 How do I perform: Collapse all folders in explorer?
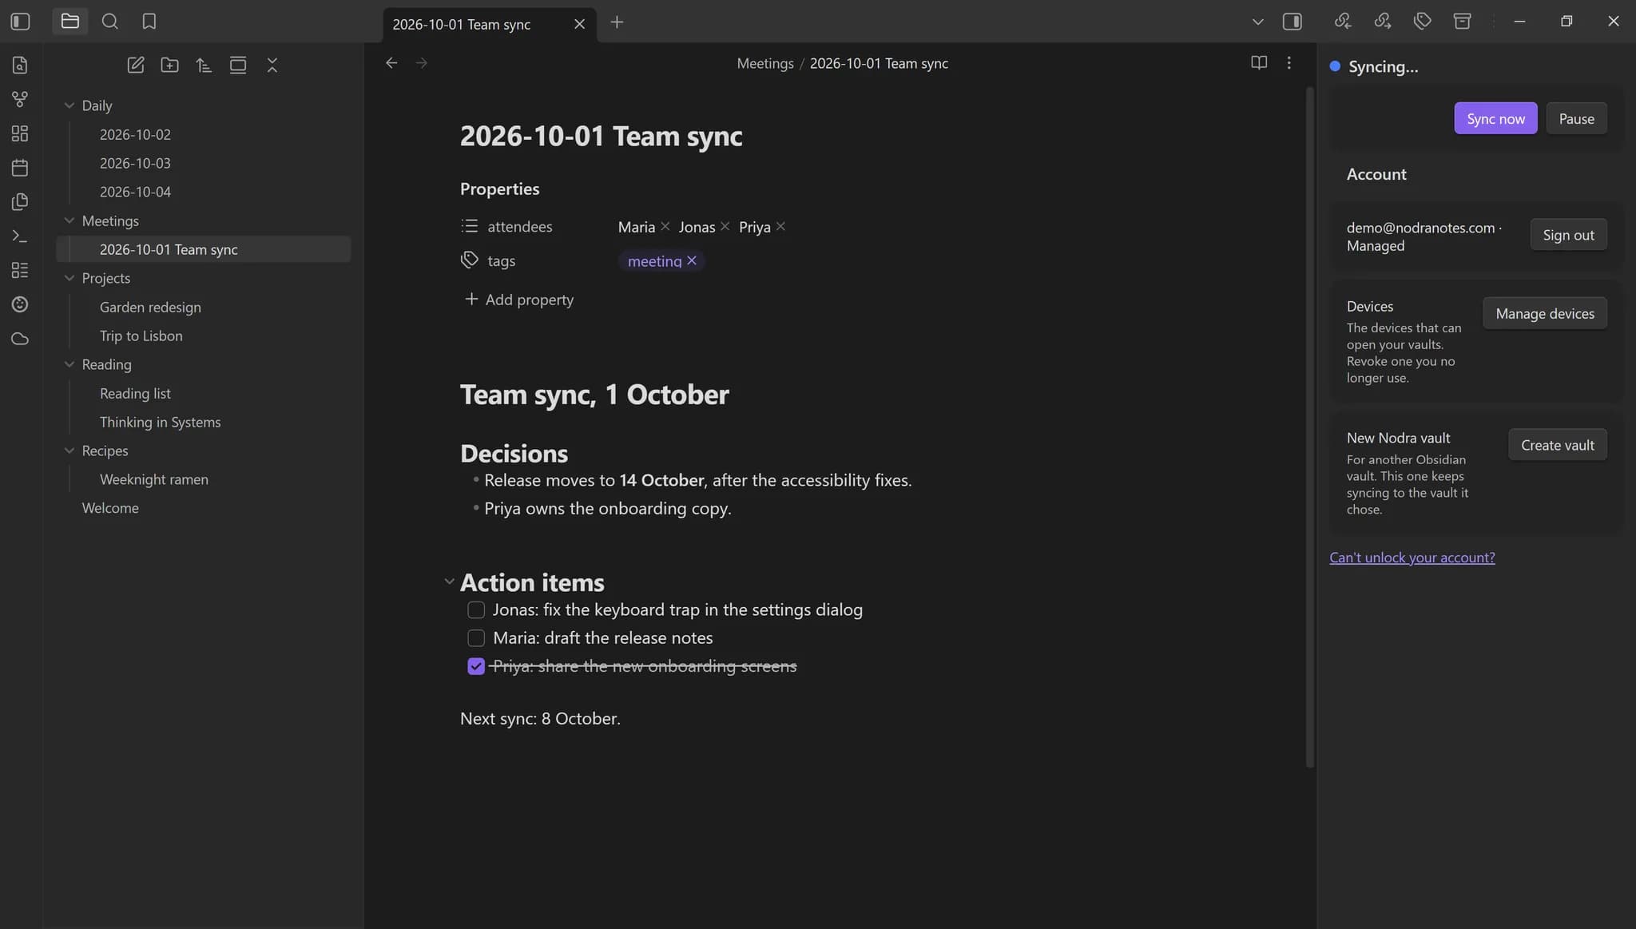point(272,66)
